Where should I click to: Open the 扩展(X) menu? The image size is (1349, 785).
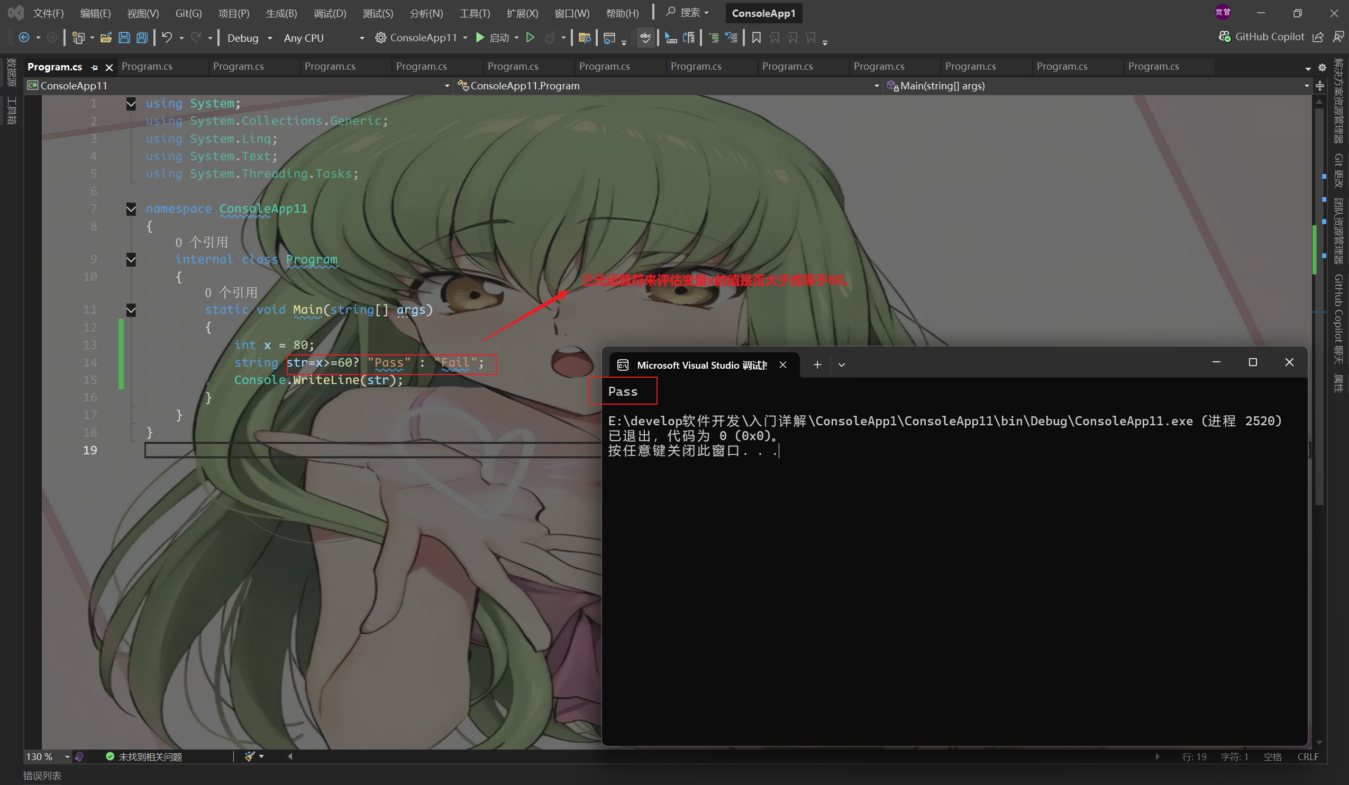[x=523, y=13]
